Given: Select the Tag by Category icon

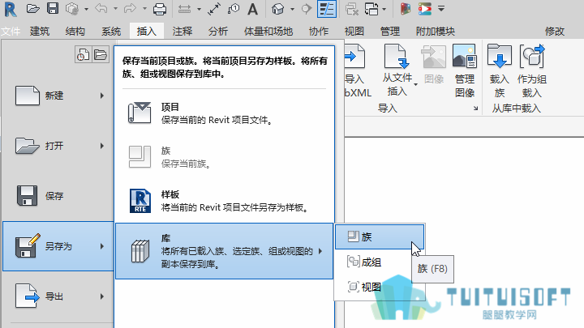Looking at the screenshot, I should (234, 9).
